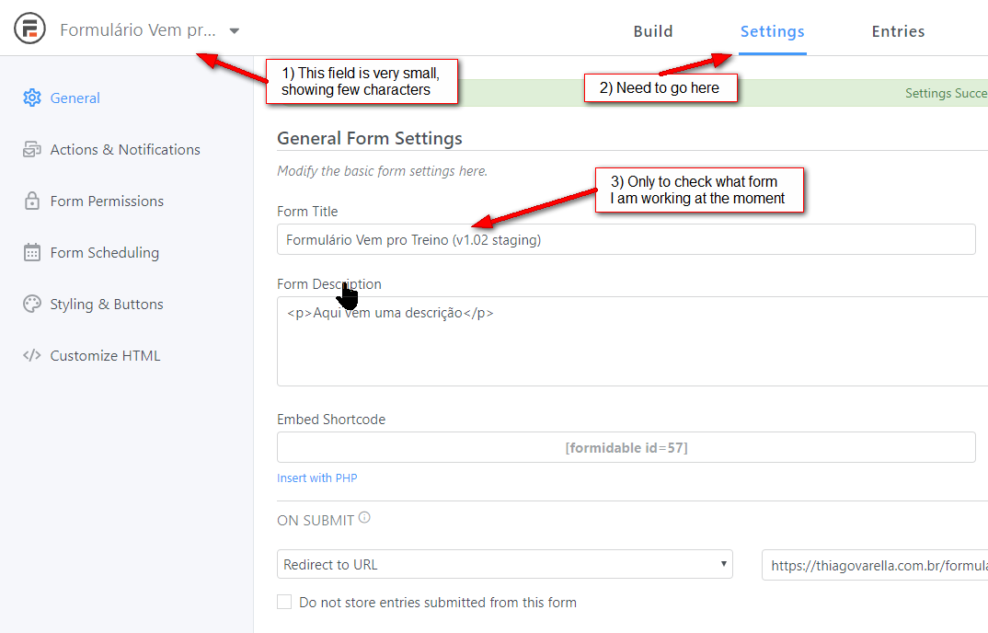Switch to the Build tab
Viewport: 988px width, 633px height.
pos(653,31)
